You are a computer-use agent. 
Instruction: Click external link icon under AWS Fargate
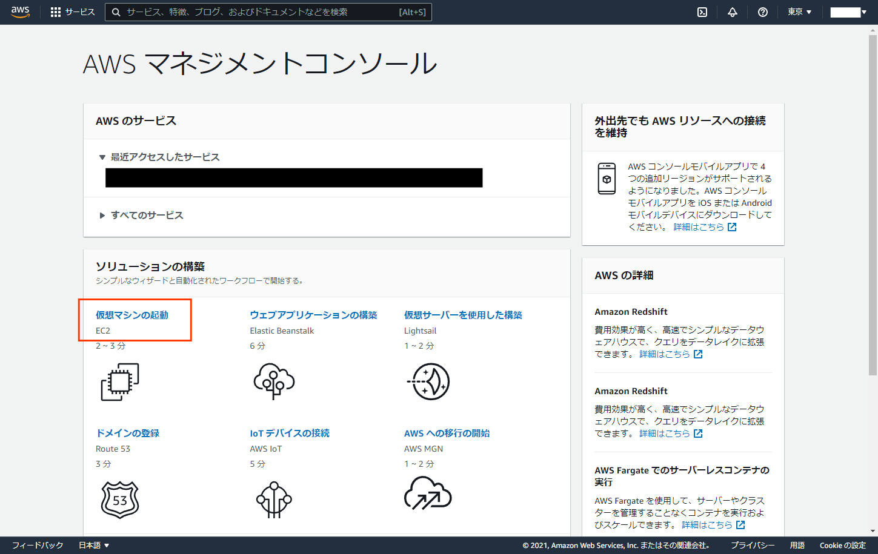point(740,525)
